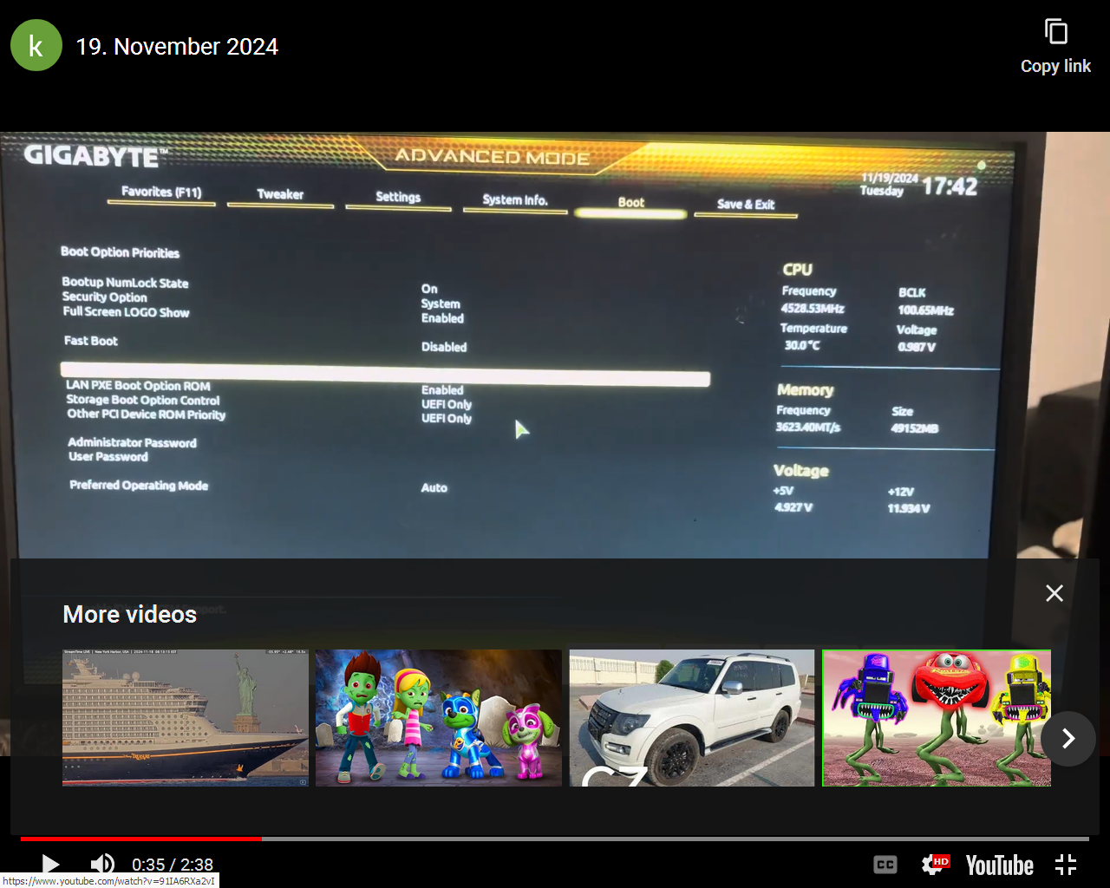Viewport: 1110px width, 888px height.
Task: Open the channel avatar with letter k
Action: point(36,45)
